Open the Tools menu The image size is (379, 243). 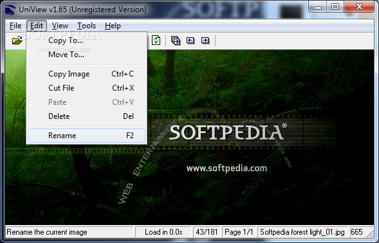click(86, 26)
